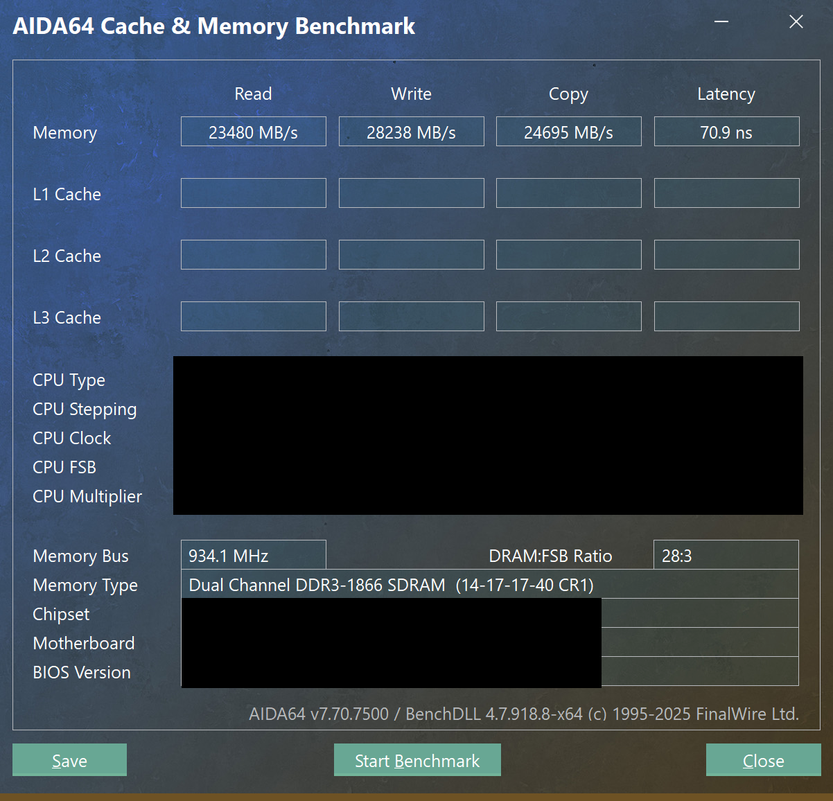Select Memory Write value 28238 MB/s

pos(412,132)
